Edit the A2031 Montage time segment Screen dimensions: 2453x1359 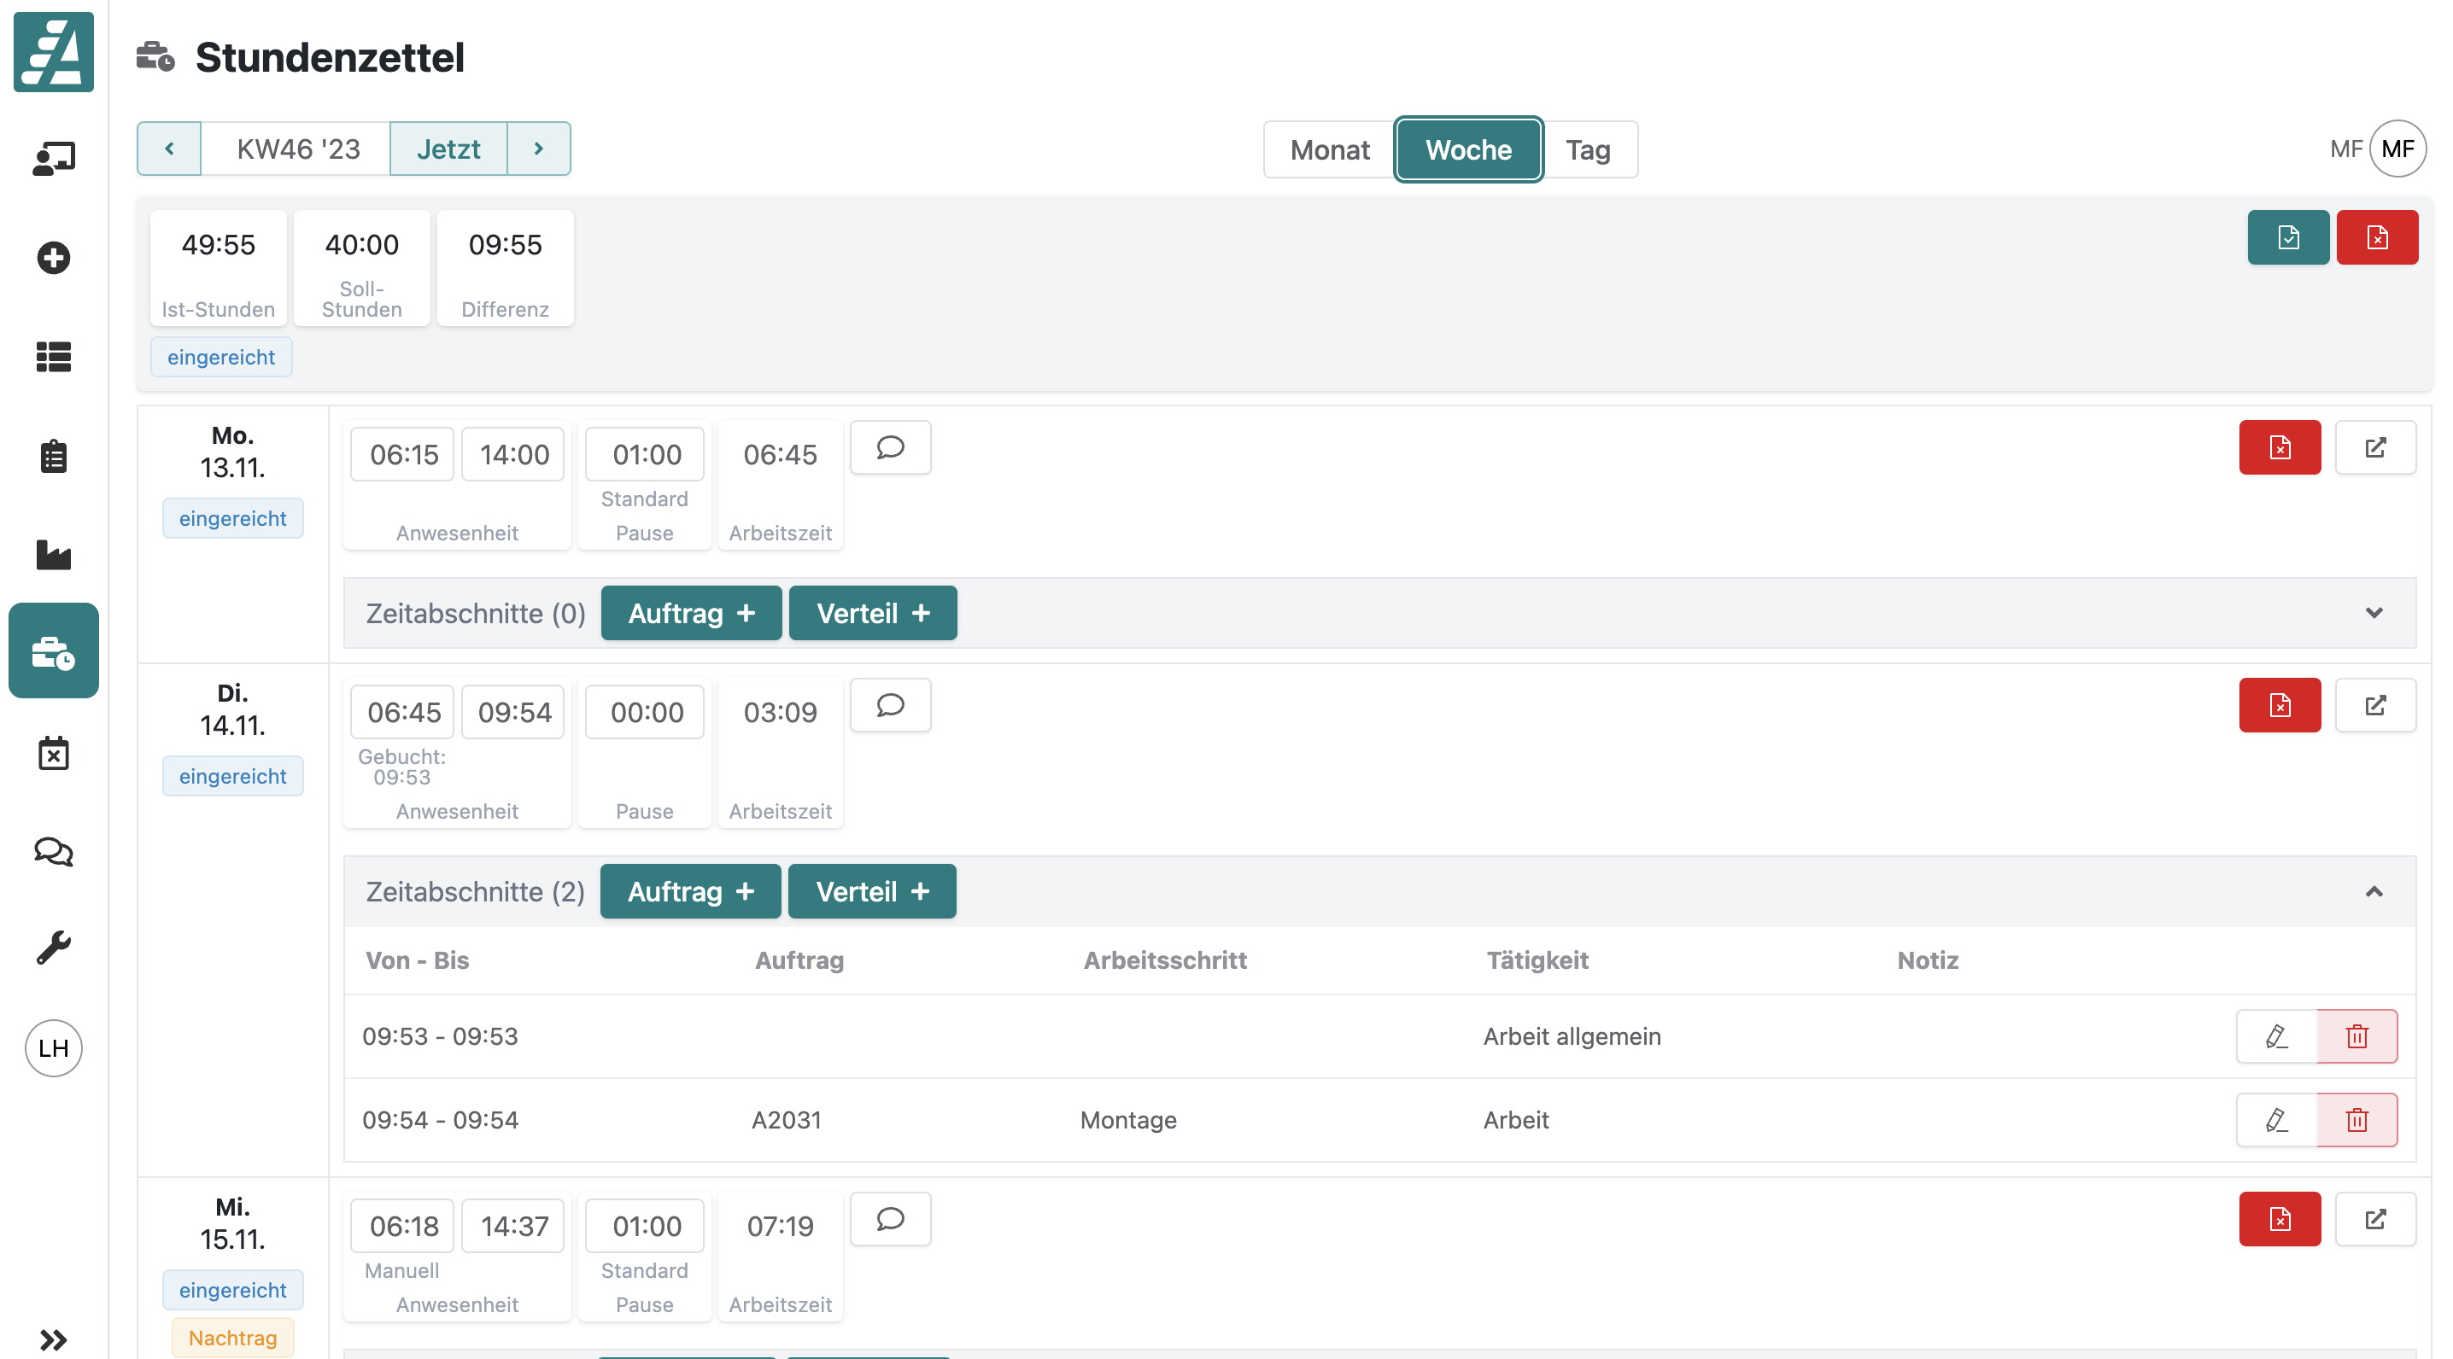[2276, 1120]
